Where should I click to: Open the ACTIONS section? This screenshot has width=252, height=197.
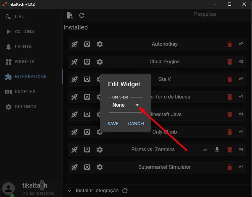[x=31, y=31]
